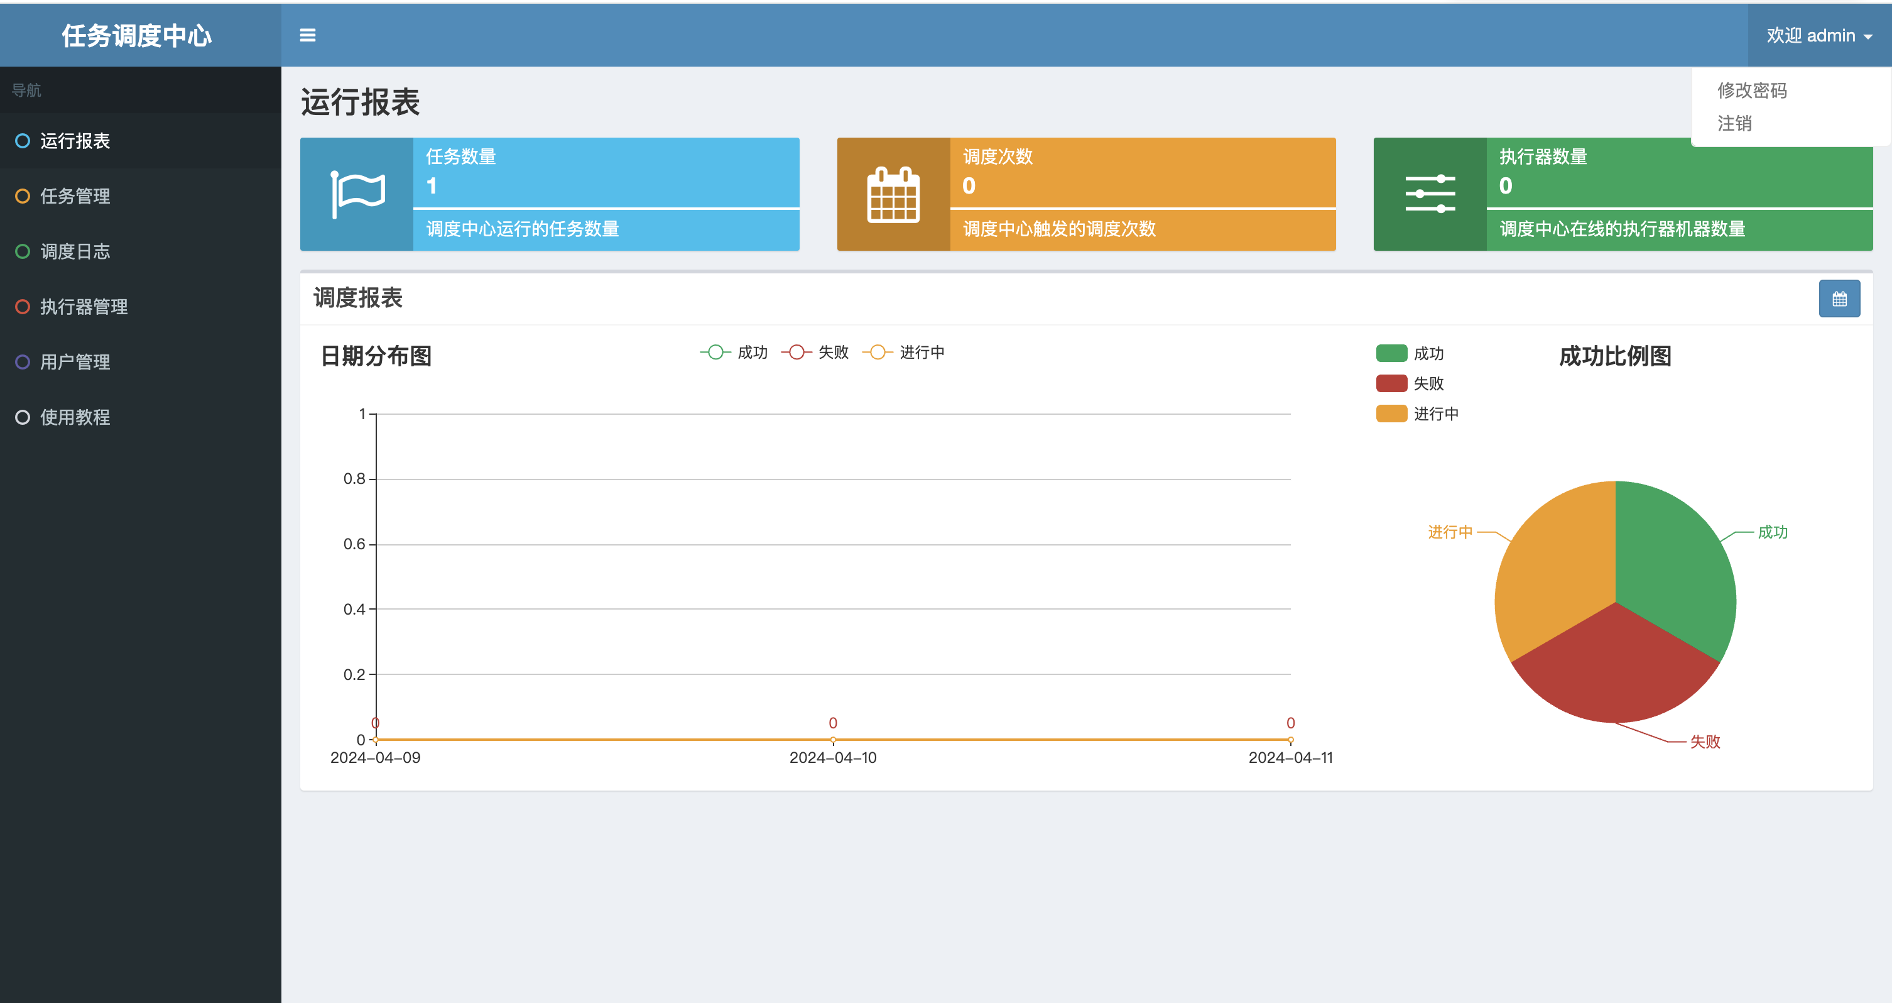
Task: Click the blue circle icon beside 运行报表
Action: (x=23, y=140)
